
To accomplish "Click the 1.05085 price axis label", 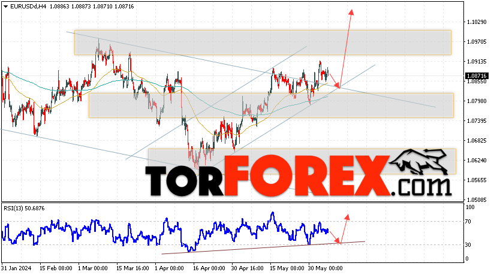I will (477, 200).
